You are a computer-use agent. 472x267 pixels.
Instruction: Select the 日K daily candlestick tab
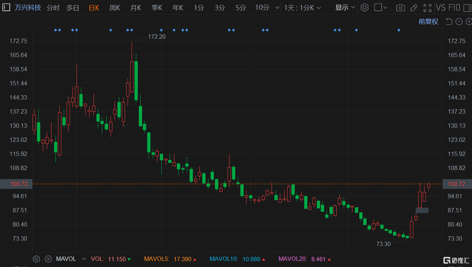click(x=94, y=8)
